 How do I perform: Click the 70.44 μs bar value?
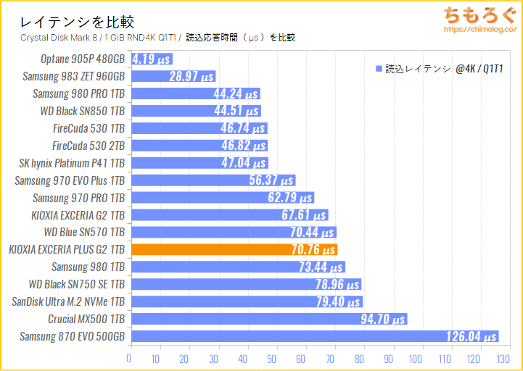click(x=312, y=233)
